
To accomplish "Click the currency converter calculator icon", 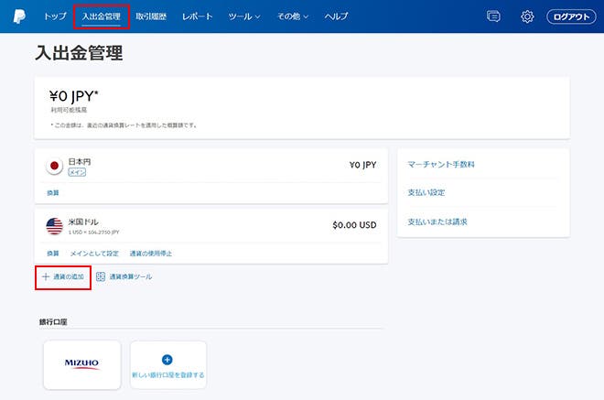I will [x=101, y=276].
